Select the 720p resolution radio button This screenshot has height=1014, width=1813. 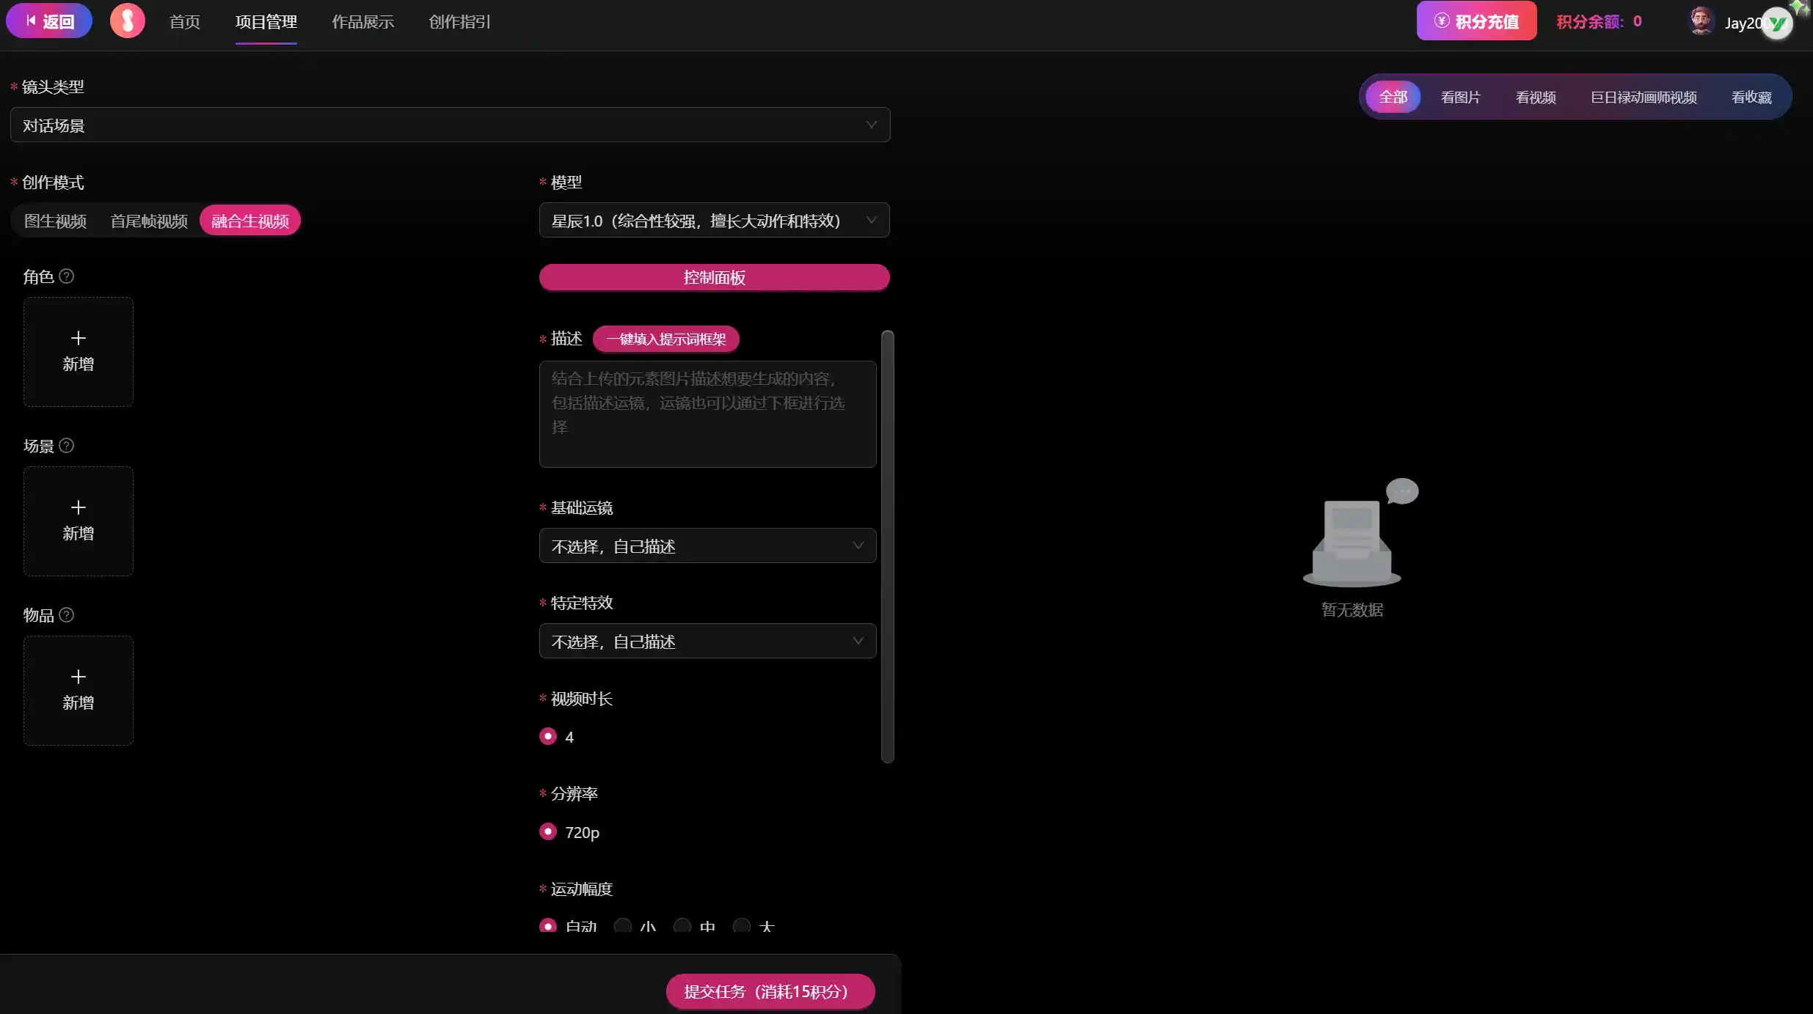(548, 831)
